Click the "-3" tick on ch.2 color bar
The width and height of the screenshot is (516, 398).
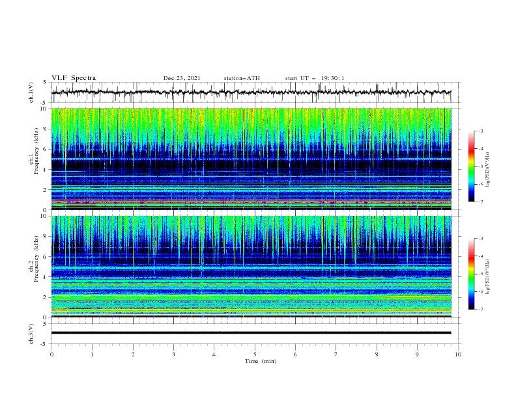coord(480,239)
